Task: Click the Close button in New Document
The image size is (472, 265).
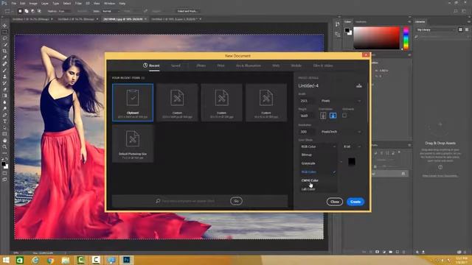Action: tap(334, 202)
